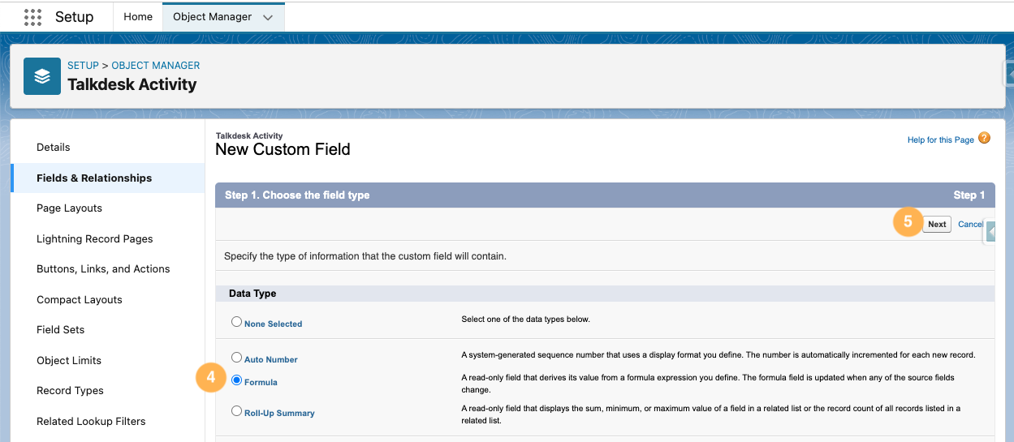
Task: Select the Formula radio button
Action: [x=237, y=380]
